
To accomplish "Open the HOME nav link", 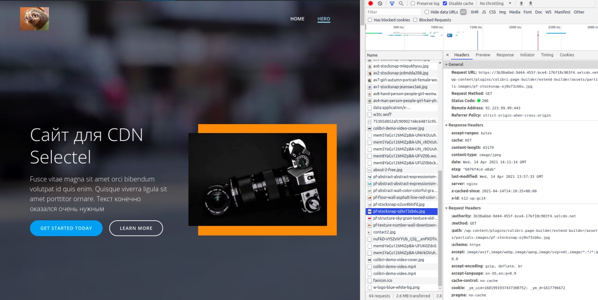I will pyautogui.click(x=298, y=19).
